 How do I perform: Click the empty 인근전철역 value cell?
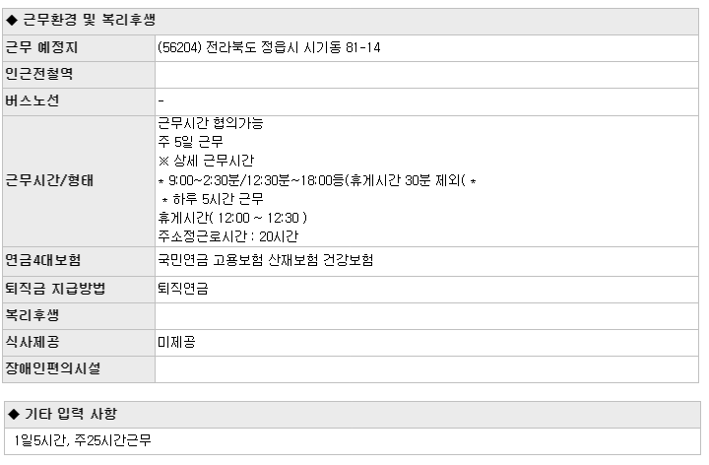pyautogui.click(x=426, y=75)
